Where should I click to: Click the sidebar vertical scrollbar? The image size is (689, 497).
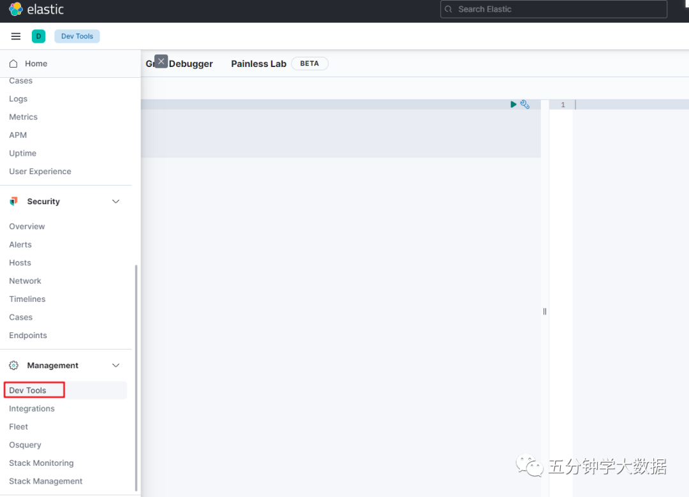(135, 376)
